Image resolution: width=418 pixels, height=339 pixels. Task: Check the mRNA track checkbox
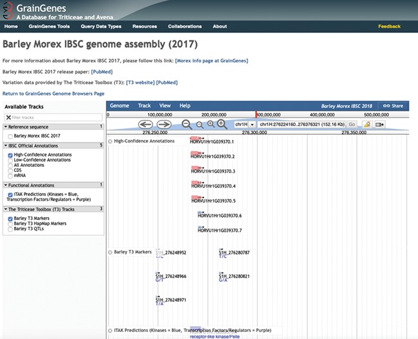tap(10, 175)
